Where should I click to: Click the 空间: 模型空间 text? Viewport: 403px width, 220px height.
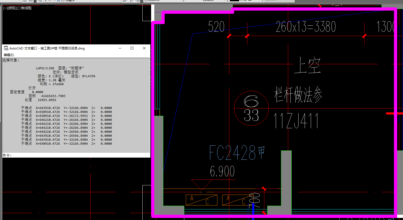pyautogui.click(x=65, y=72)
